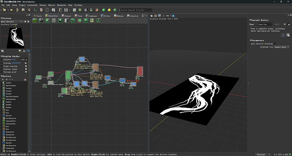
Task: Enable the Sealevel checkbox
Action: tap(2, 59)
